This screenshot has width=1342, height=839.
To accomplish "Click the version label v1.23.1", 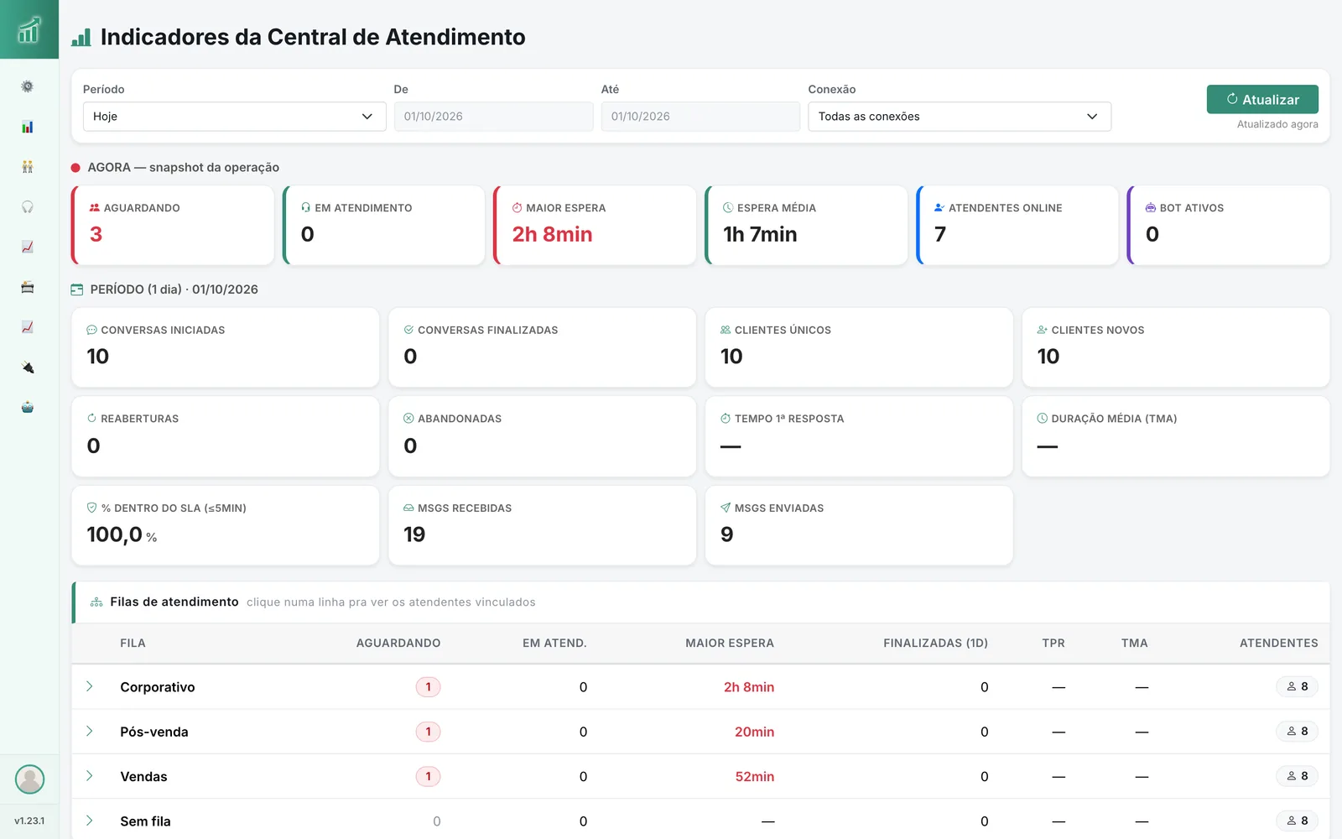I will (29, 821).
